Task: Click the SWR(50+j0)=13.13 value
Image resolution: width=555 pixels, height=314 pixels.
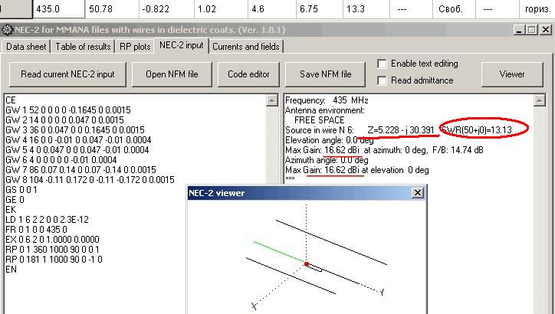Action: coord(477,130)
